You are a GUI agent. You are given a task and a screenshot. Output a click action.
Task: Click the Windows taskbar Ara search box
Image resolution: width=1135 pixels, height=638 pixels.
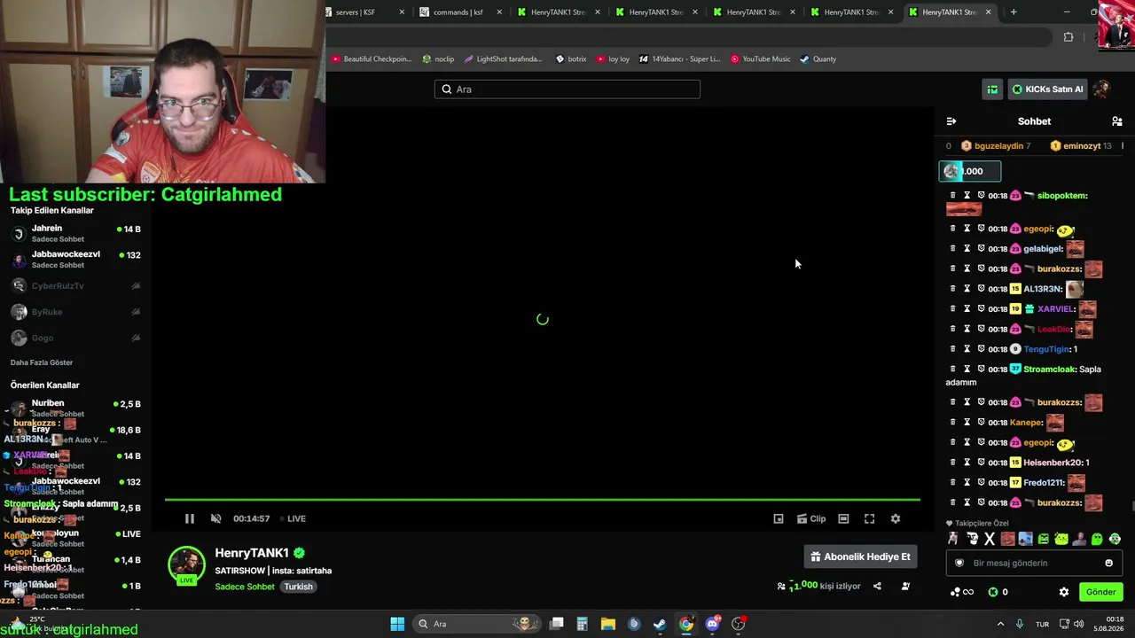(478, 624)
